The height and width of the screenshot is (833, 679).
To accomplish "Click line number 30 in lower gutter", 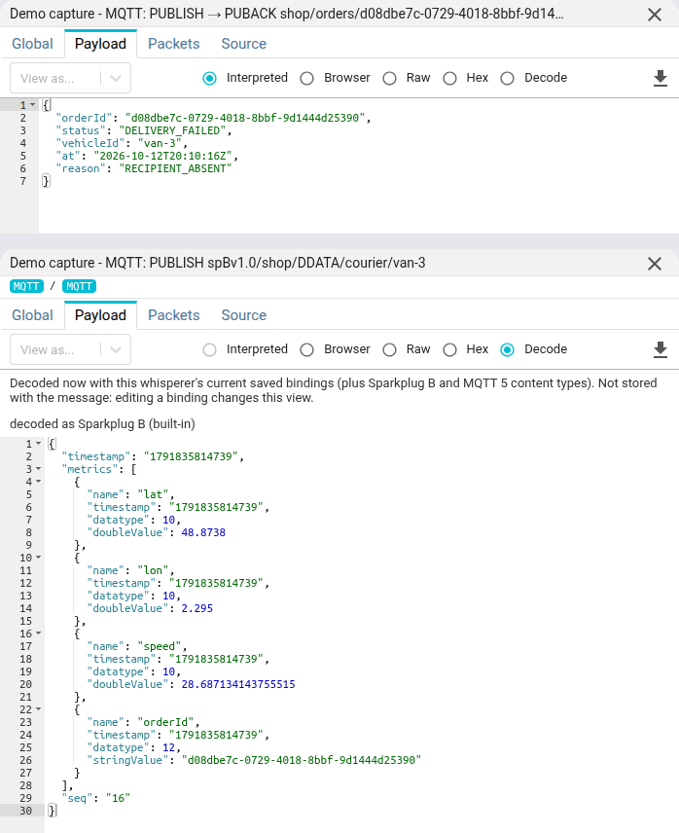I will point(25,811).
